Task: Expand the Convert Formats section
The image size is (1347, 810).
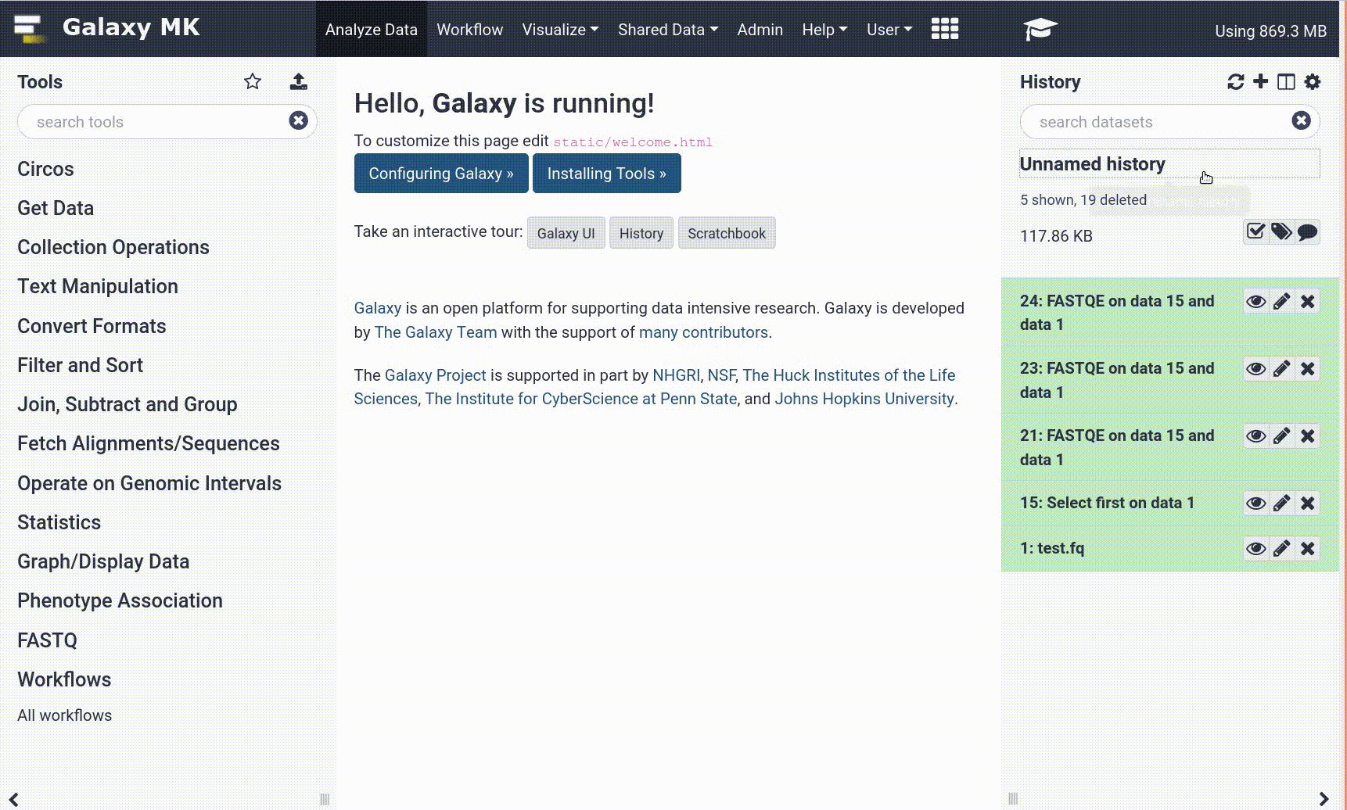Action: coord(92,326)
